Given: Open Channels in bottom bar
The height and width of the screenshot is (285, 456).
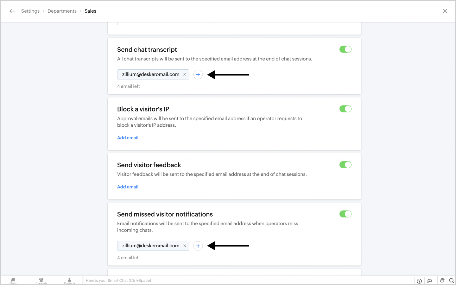Looking at the screenshot, I should point(41,281).
